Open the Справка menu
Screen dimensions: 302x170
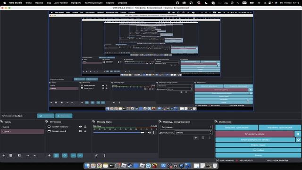pos(122,3)
